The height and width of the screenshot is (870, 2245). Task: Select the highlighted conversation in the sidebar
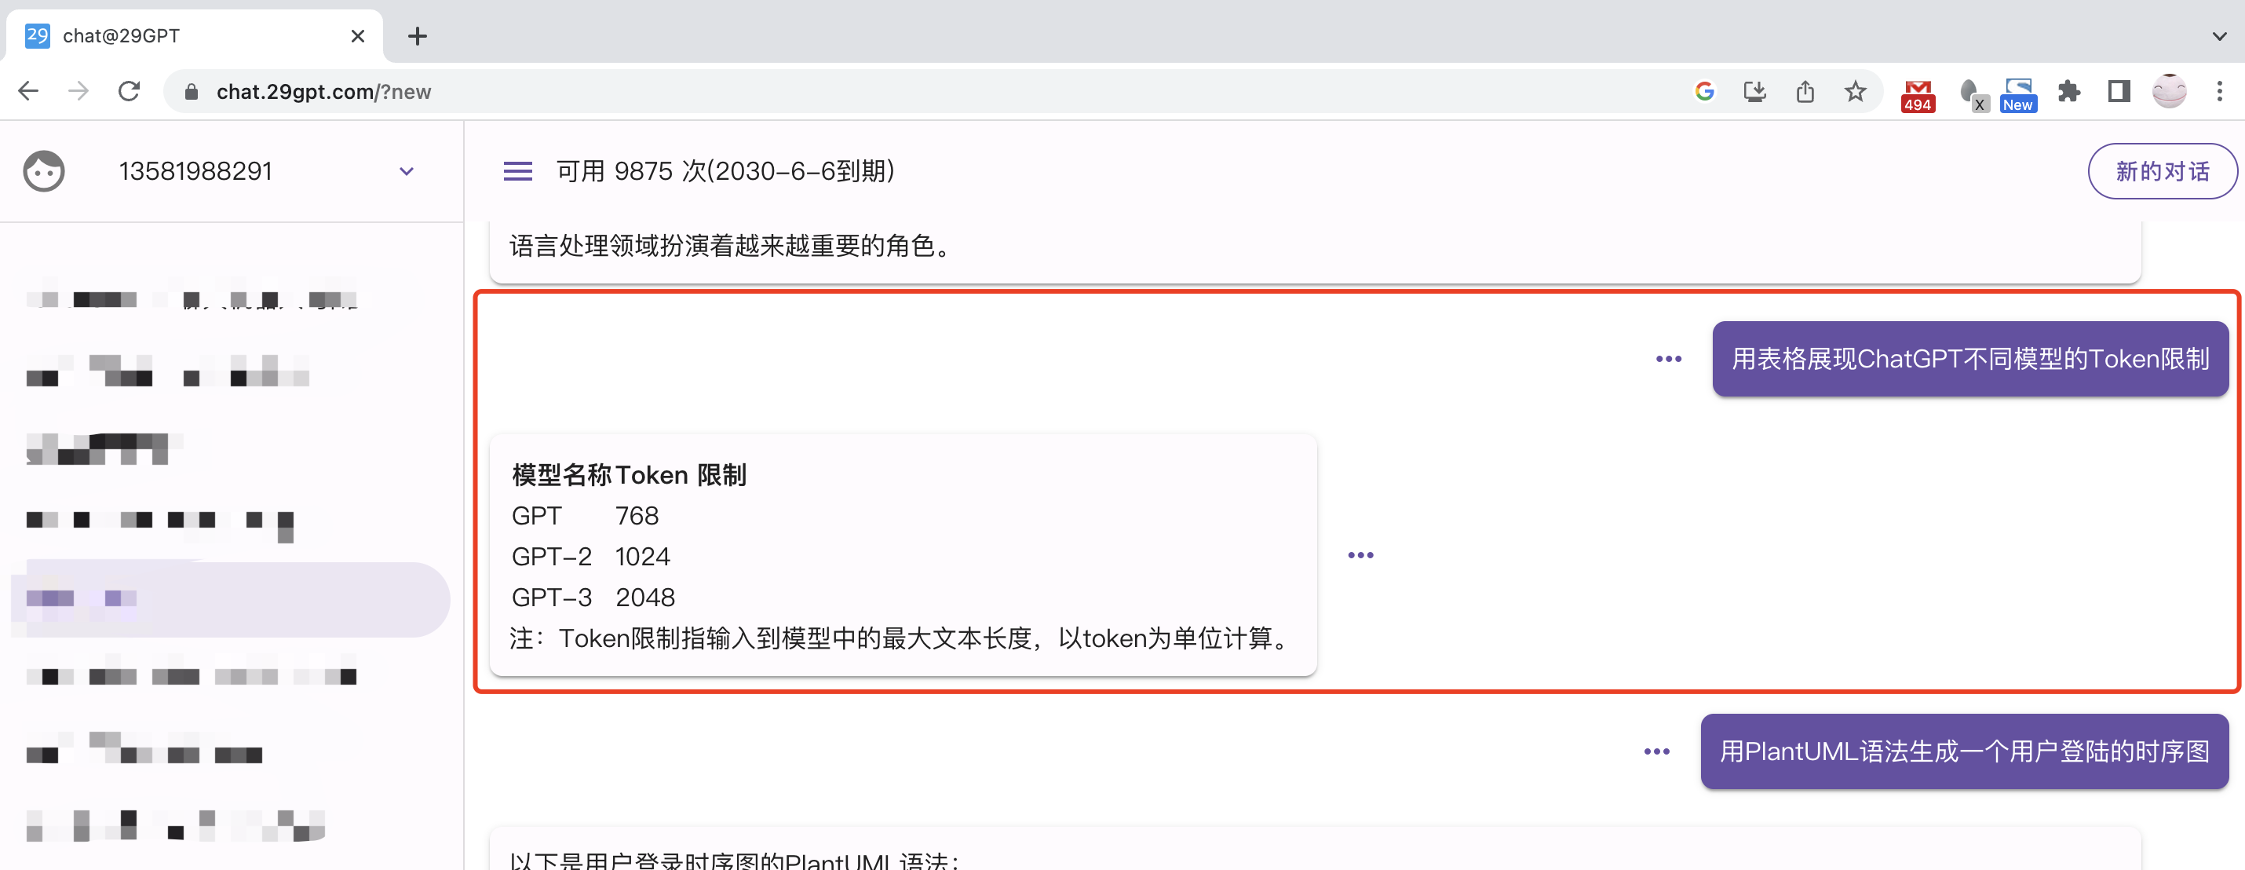(x=231, y=599)
